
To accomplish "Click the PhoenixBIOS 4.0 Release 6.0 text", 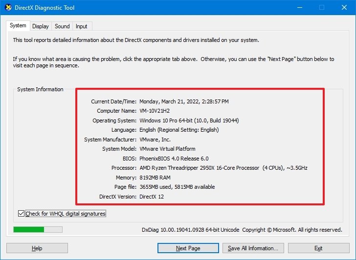I will pyautogui.click(x=174, y=159).
